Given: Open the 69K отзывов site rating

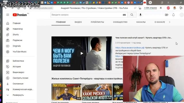Looking at the screenshot, I should [150, 8].
